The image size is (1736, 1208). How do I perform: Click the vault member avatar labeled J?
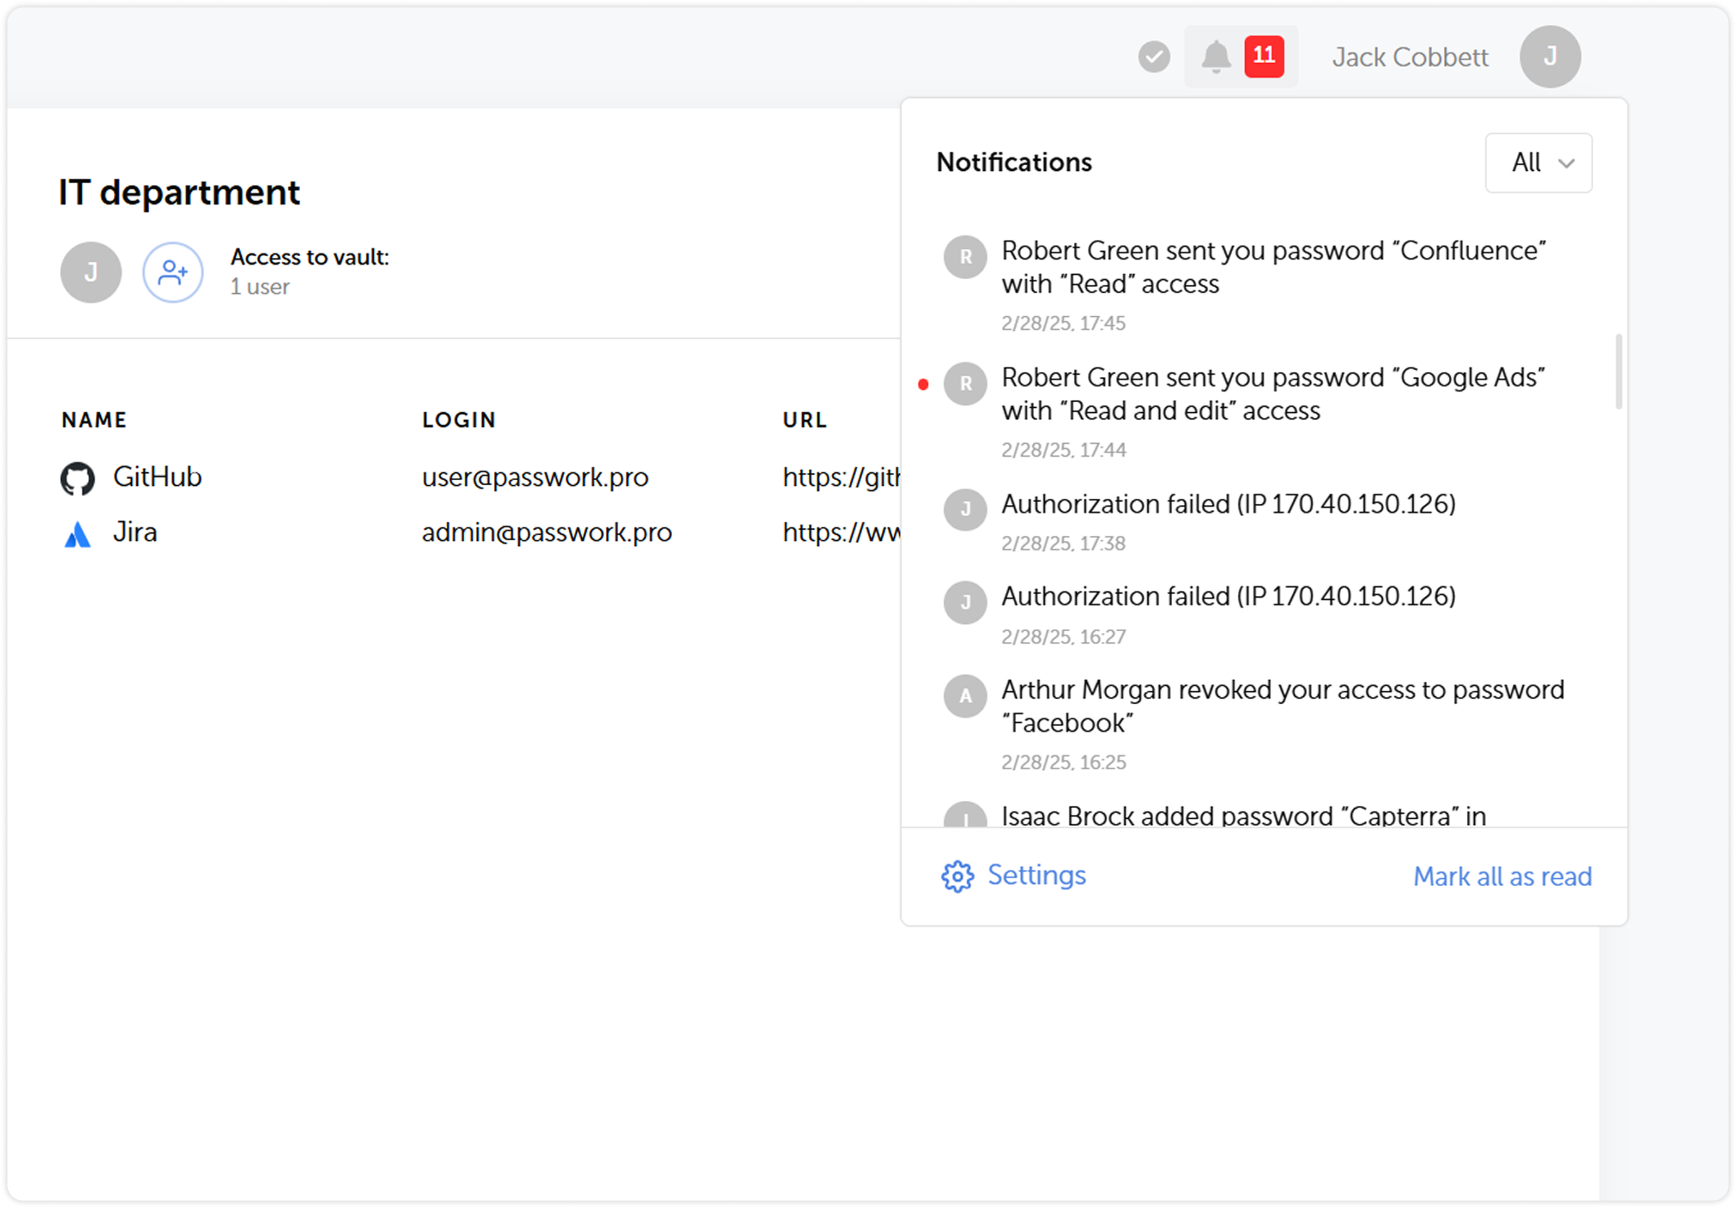[x=90, y=272]
